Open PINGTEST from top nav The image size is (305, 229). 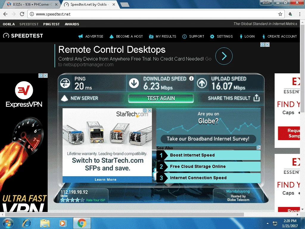[52, 24]
